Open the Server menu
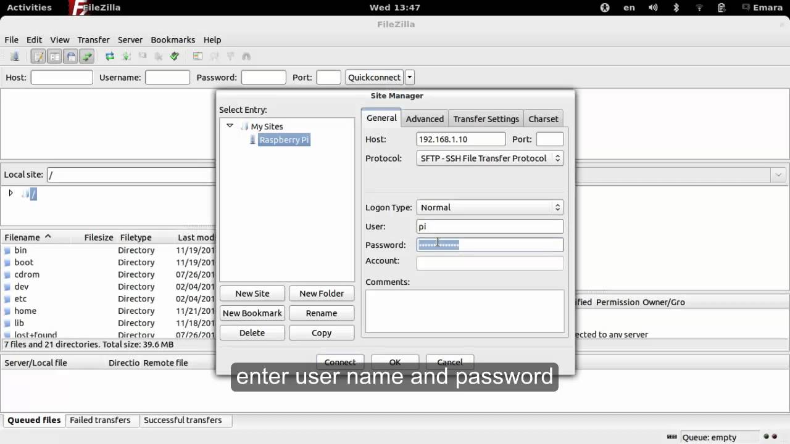 point(130,39)
